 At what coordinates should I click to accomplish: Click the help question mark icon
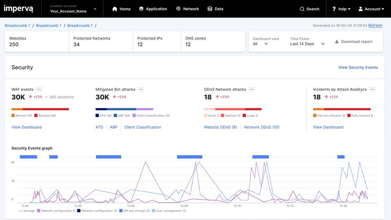[334, 9]
